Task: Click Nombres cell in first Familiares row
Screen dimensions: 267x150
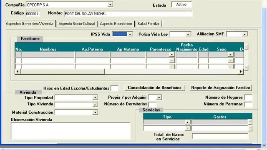Action: (48, 55)
